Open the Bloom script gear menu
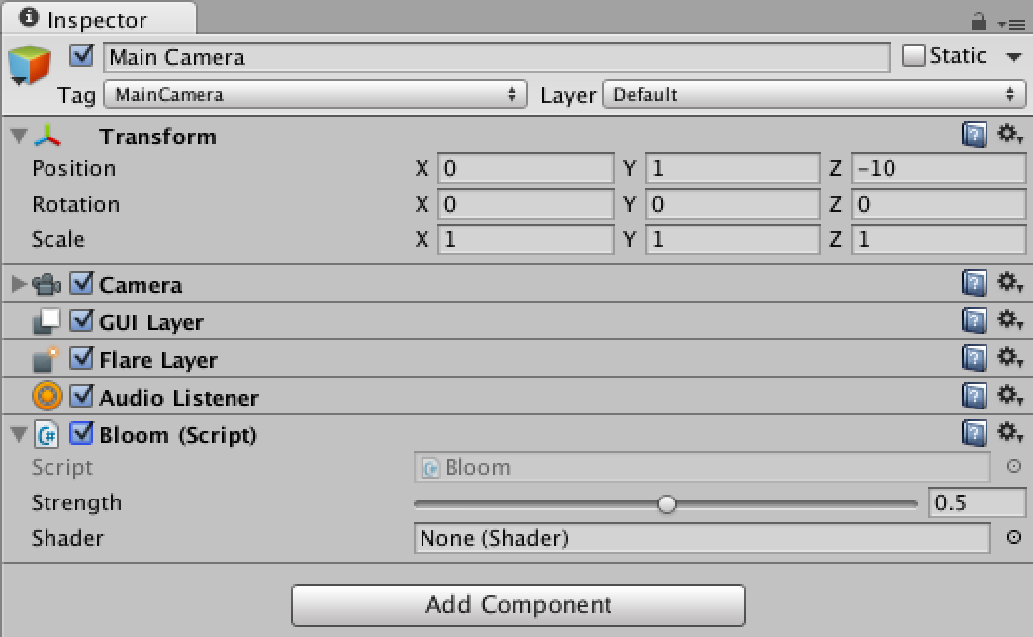 1008,434
